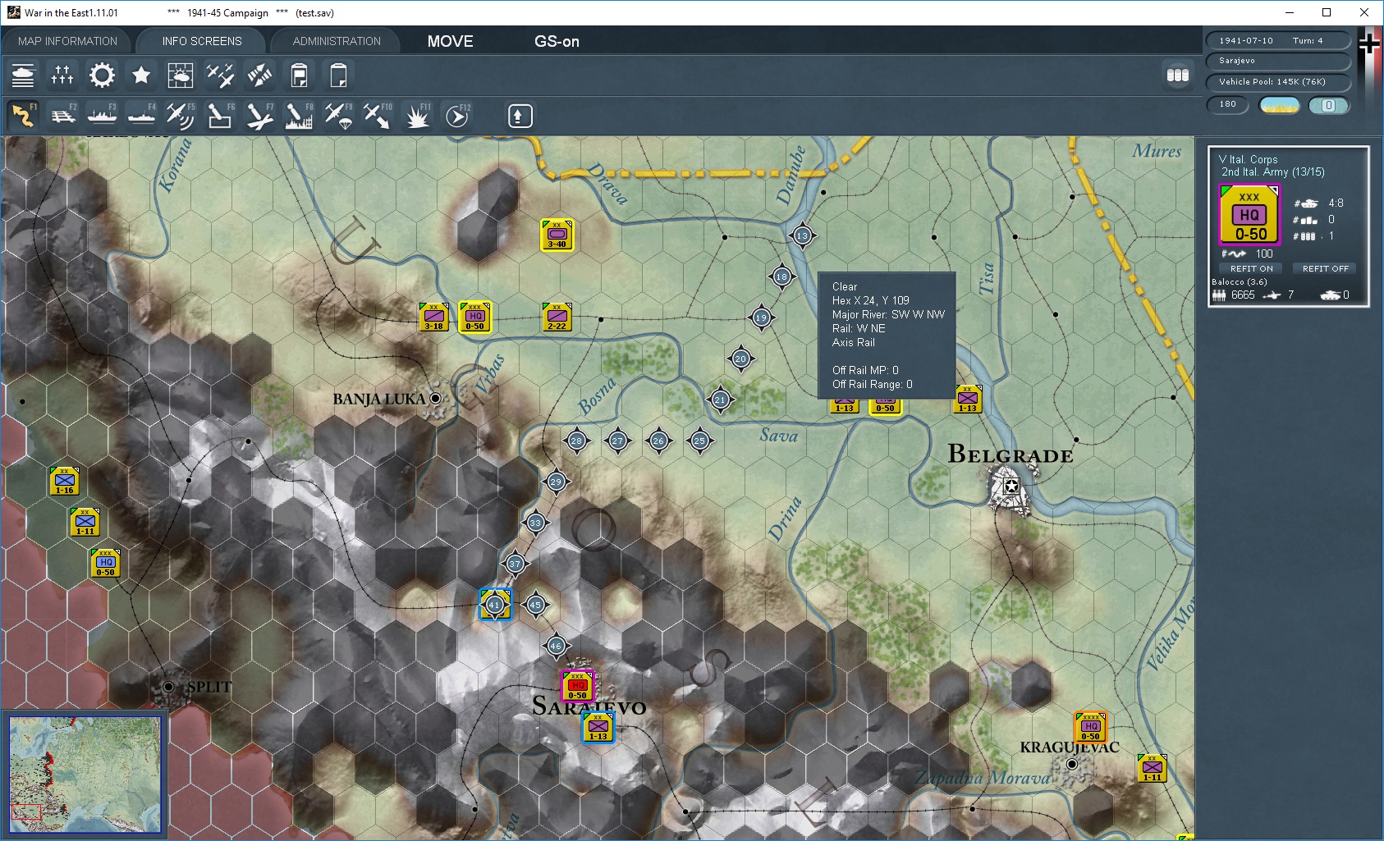Select the F10 air transfer icon
This screenshot has height=841, width=1384.
point(378,116)
